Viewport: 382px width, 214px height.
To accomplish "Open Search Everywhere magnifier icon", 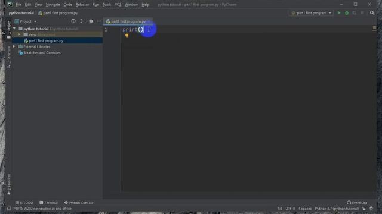I will point(372,13).
